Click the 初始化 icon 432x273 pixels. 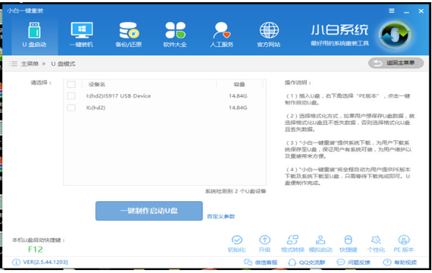[x=237, y=244]
